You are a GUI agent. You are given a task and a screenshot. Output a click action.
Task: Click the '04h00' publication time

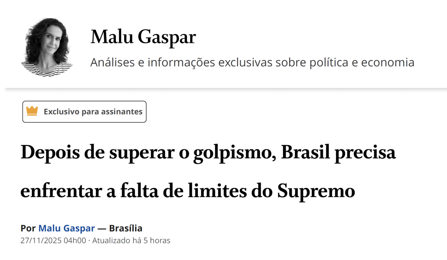pos(74,240)
